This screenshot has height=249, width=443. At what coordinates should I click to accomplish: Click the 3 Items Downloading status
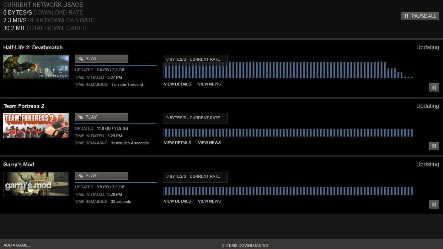pos(245,245)
